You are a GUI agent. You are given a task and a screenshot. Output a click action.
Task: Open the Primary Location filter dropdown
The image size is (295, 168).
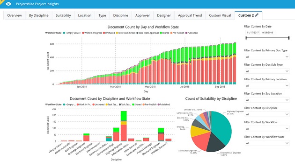267,85
